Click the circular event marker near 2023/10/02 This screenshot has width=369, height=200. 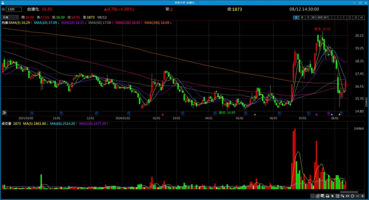click(x=32, y=113)
